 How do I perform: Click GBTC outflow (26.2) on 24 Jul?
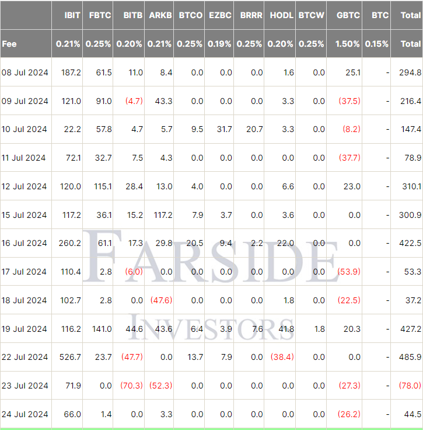pos(349,414)
